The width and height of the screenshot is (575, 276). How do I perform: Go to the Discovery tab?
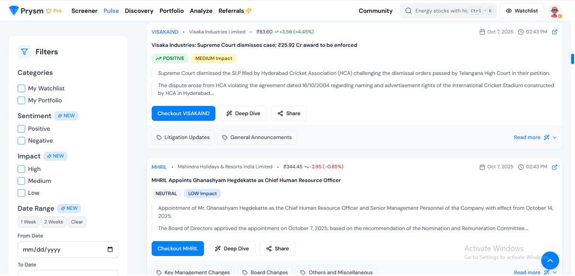tap(139, 11)
